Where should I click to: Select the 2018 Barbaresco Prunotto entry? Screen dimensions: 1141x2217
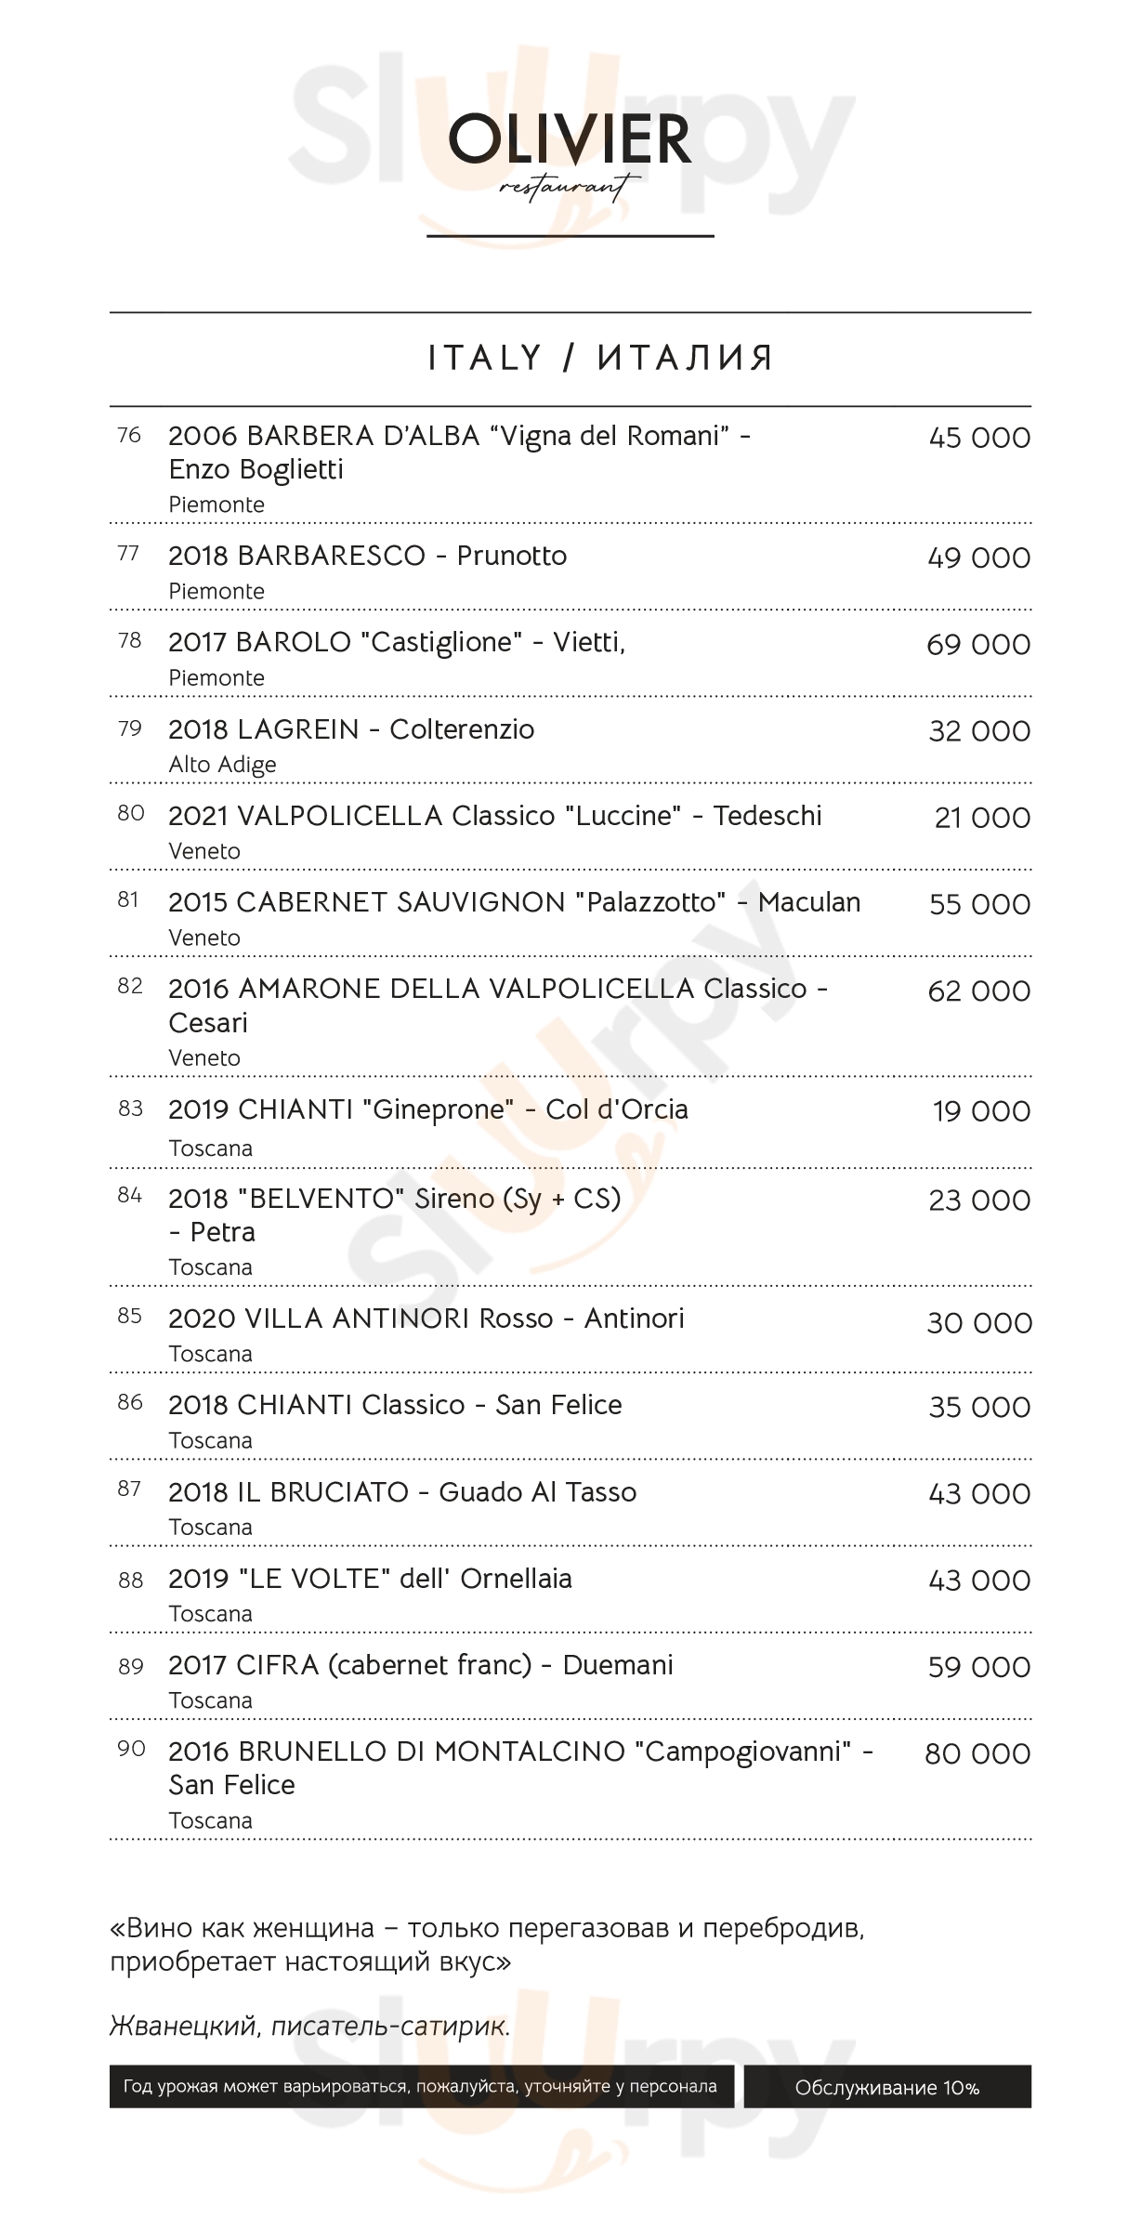[367, 556]
